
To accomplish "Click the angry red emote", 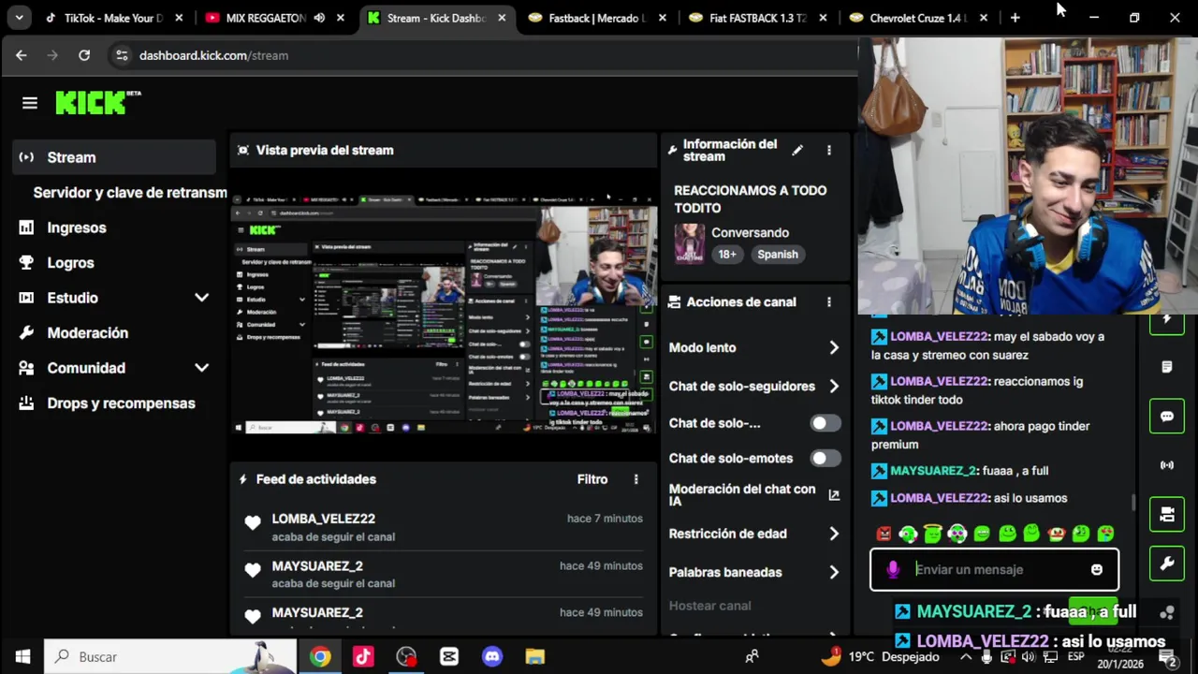I will (x=884, y=534).
